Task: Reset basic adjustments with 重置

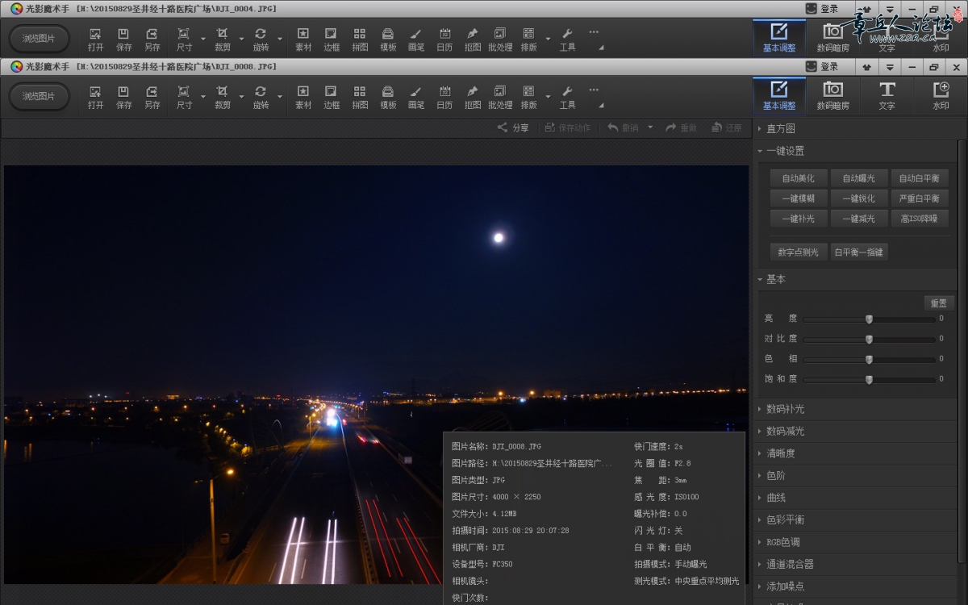Action: coord(939,303)
